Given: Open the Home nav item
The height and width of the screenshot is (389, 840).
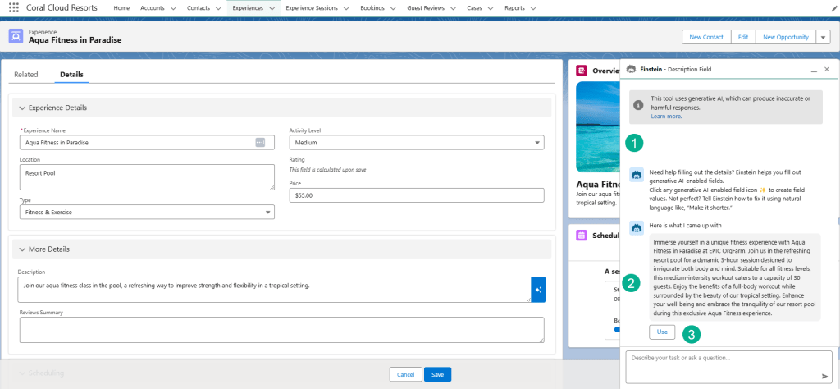Looking at the screenshot, I should pyautogui.click(x=121, y=7).
